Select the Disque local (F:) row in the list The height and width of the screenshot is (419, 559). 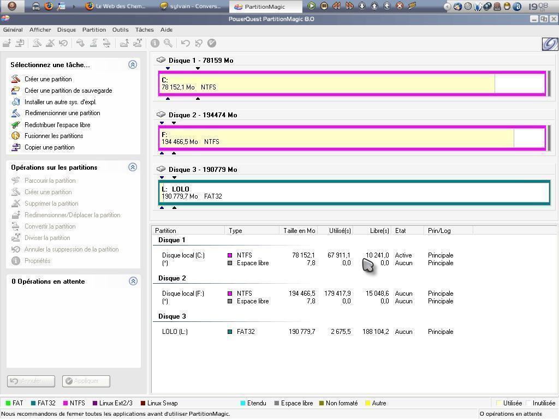pyautogui.click(x=183, y=294)
